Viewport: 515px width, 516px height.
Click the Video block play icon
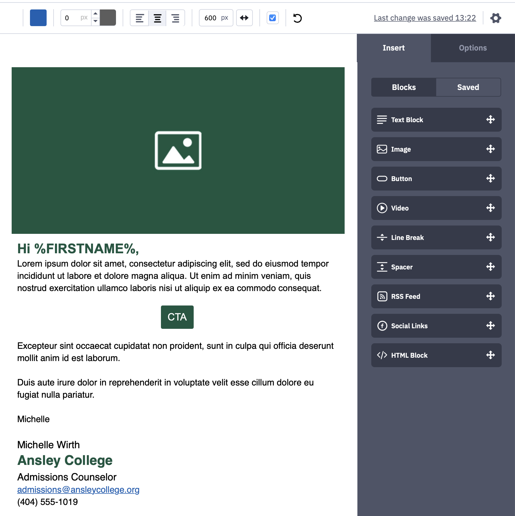pos(382,208)
